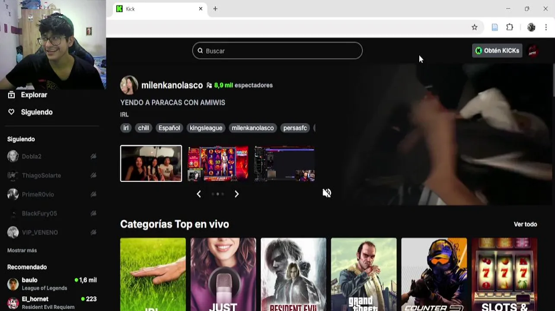Open El_hornet recommended channel
Viewport: 555px width, 311px height.
pos(52,303)
